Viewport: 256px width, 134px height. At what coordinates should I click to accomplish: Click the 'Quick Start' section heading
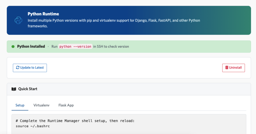[x=28, y=89]
